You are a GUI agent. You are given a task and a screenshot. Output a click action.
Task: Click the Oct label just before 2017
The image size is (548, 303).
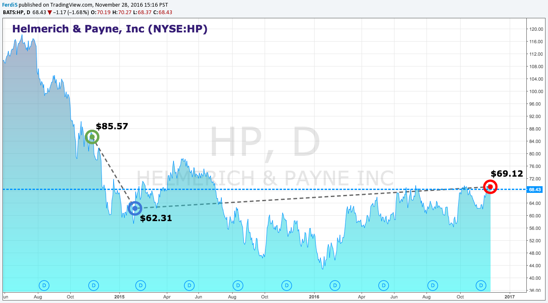[x=460, y=297]
